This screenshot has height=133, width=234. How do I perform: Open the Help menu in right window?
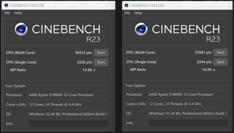[x=138, y=13]
